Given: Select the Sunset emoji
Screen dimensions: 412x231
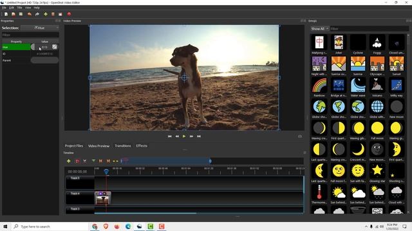Looking at the screenshot, I should 397,64.
